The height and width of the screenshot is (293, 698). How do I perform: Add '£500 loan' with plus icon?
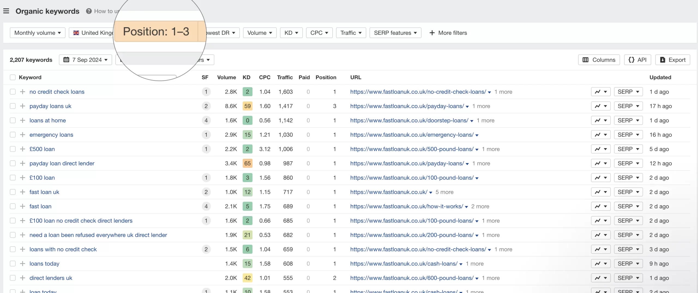tap(23, 149)
